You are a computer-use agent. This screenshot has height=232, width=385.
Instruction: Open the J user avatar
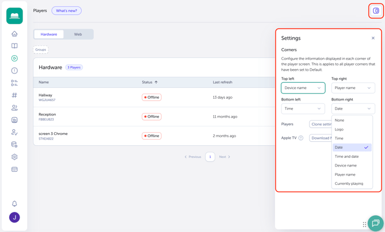[14, 217]
